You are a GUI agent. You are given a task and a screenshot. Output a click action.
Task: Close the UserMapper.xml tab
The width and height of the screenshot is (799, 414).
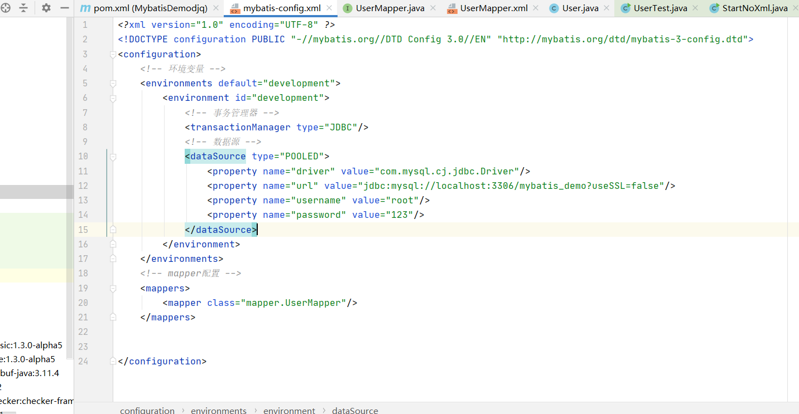coord(536,8)
